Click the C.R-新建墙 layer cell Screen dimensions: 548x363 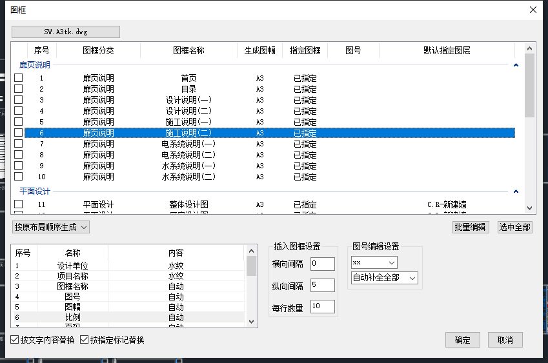tap(447, 204)
